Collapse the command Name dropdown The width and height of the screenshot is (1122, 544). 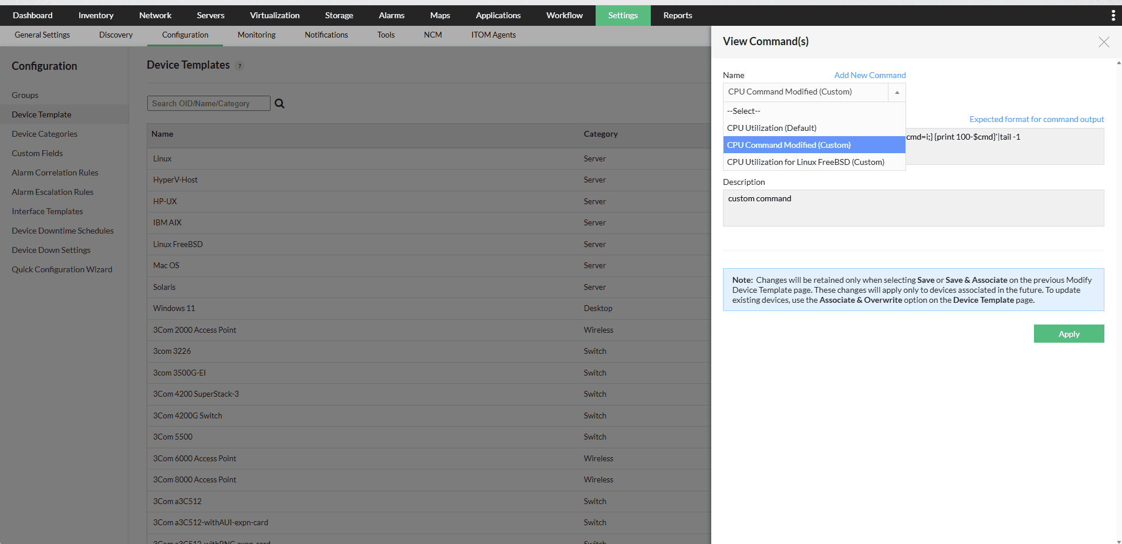897,92
